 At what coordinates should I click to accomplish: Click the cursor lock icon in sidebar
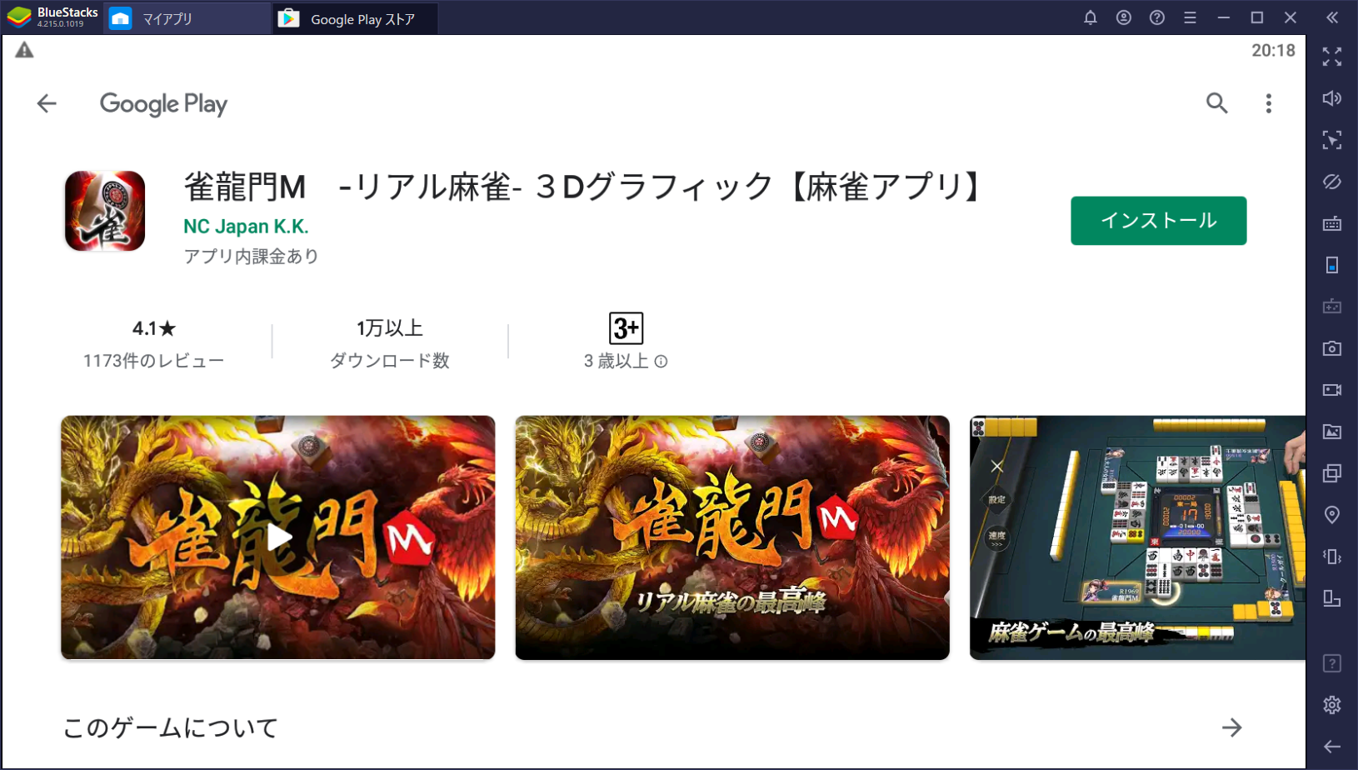[1332, 140]
